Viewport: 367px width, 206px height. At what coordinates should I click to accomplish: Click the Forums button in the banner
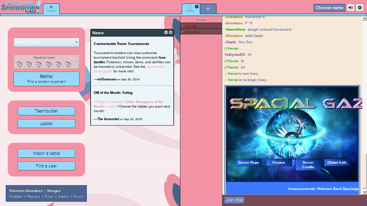[279, 163]
